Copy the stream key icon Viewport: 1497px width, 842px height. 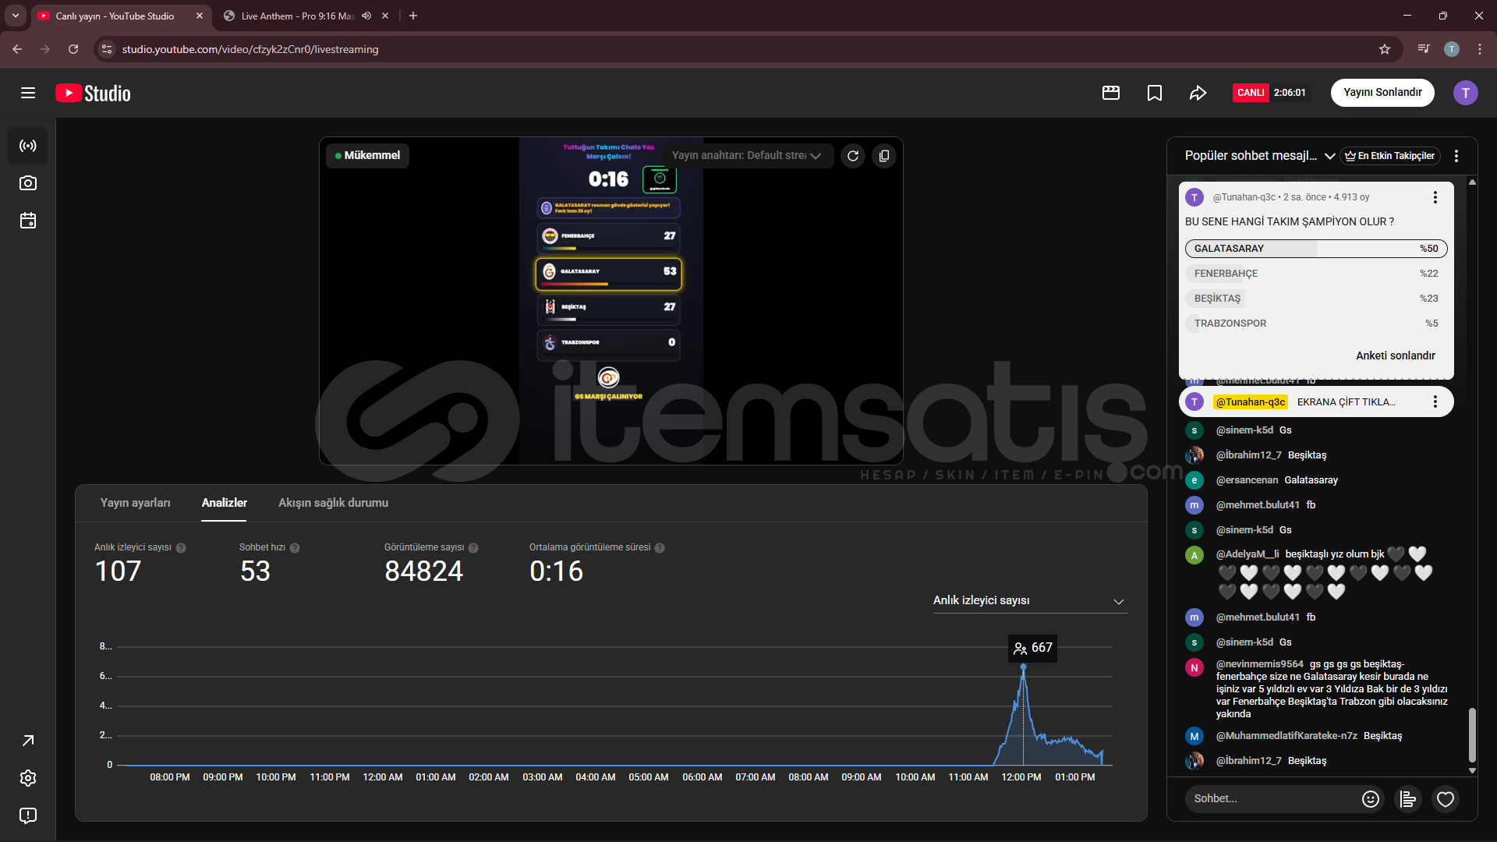point(883,156)
